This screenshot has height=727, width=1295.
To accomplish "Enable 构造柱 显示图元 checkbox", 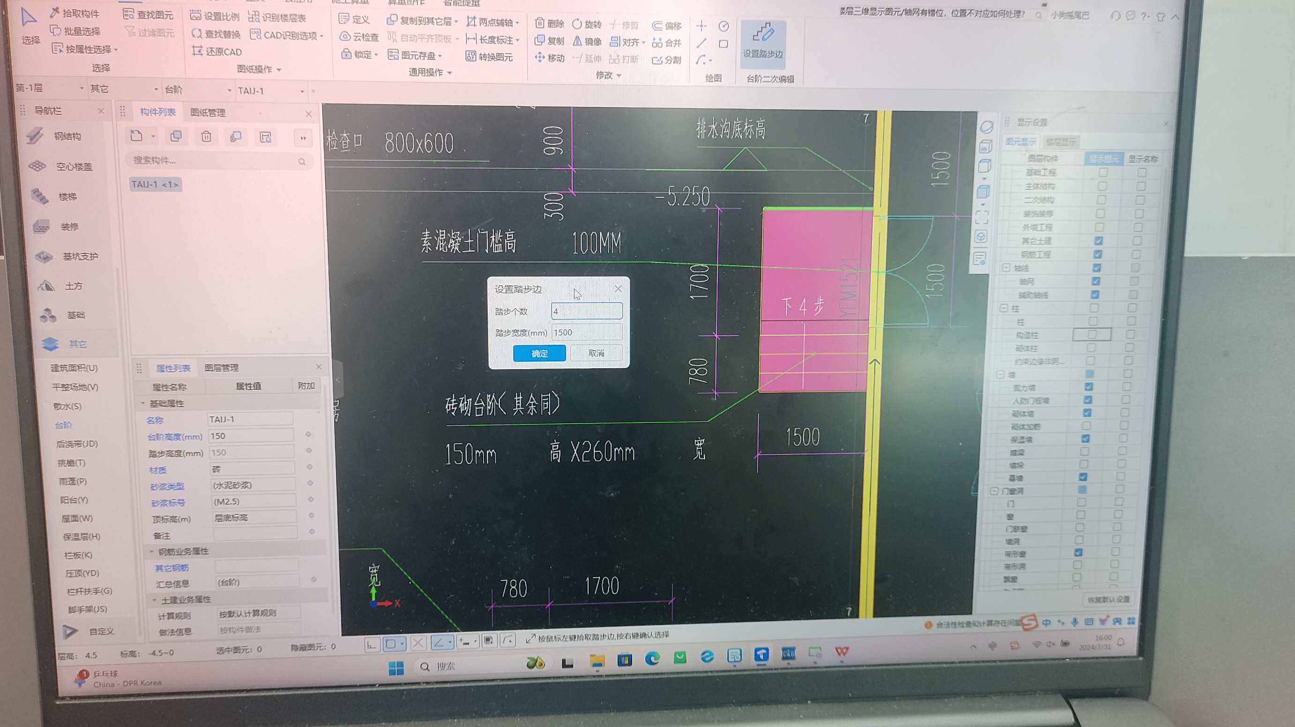I will coord(1092,334).
